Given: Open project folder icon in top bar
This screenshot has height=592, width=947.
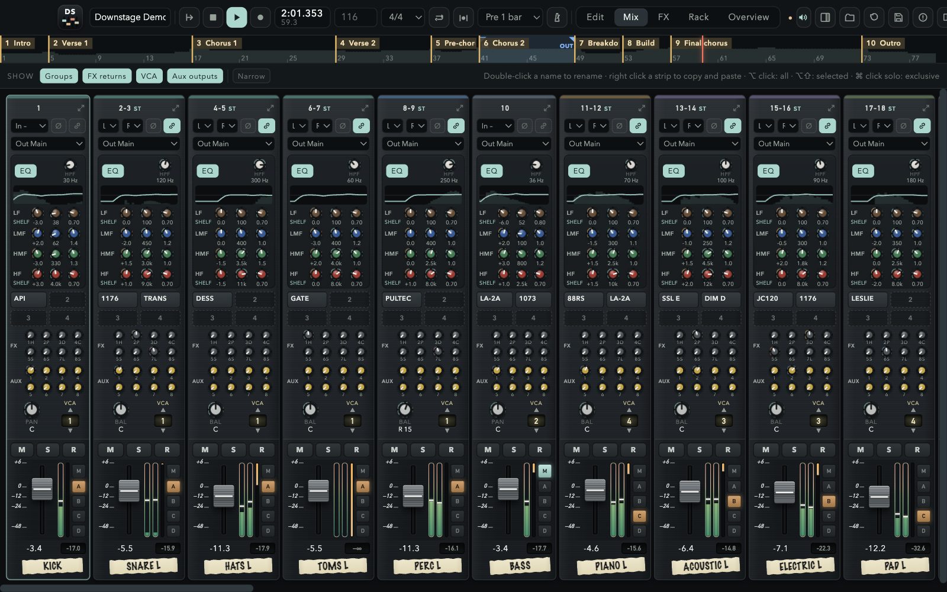Looking at the screenshot, I should point(849,17).
